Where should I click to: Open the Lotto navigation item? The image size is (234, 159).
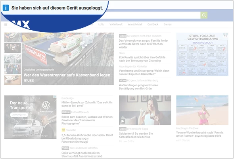[101, 24]
